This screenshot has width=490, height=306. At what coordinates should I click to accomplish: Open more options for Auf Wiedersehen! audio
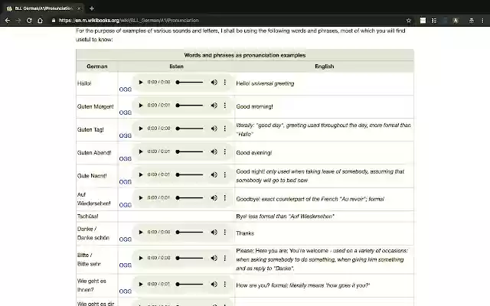coord(224,197)
